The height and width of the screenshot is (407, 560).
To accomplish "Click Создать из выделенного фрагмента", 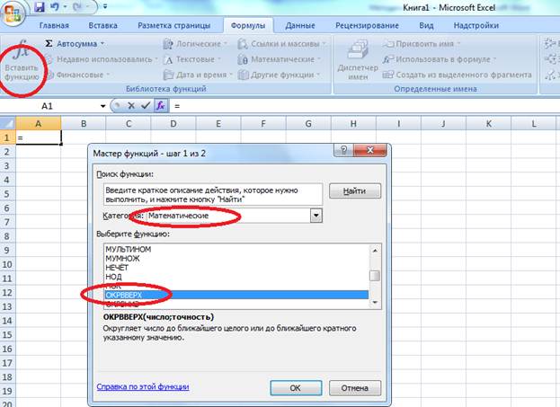I will tap(458, 75).
